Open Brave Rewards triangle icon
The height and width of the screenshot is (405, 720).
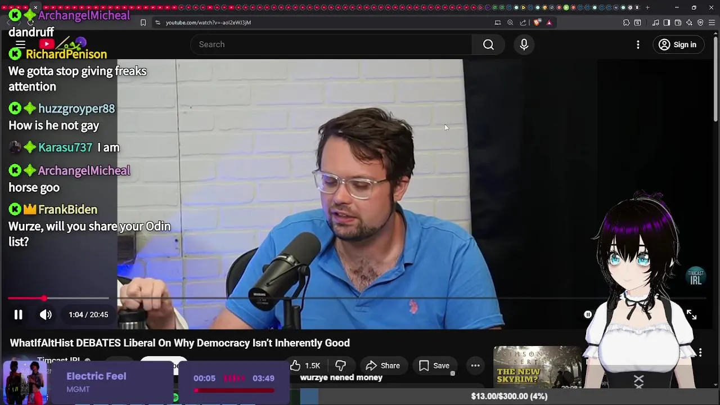pyautogui.click(x=549, y=22)
